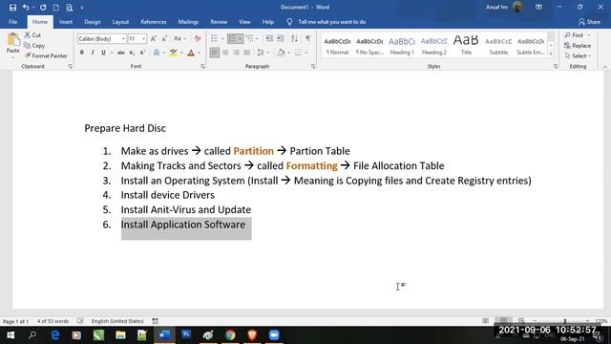Apply the Title style
The image size is (611, 344).
pyautogui.click(x=466, y=46)
